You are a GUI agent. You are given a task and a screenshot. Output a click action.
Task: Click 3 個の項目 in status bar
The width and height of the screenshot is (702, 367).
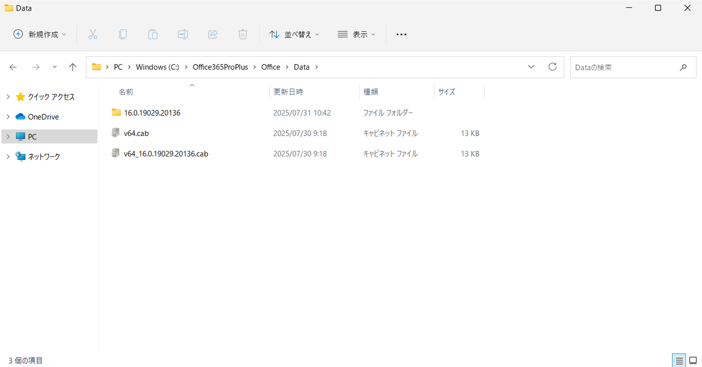(26, 360)
